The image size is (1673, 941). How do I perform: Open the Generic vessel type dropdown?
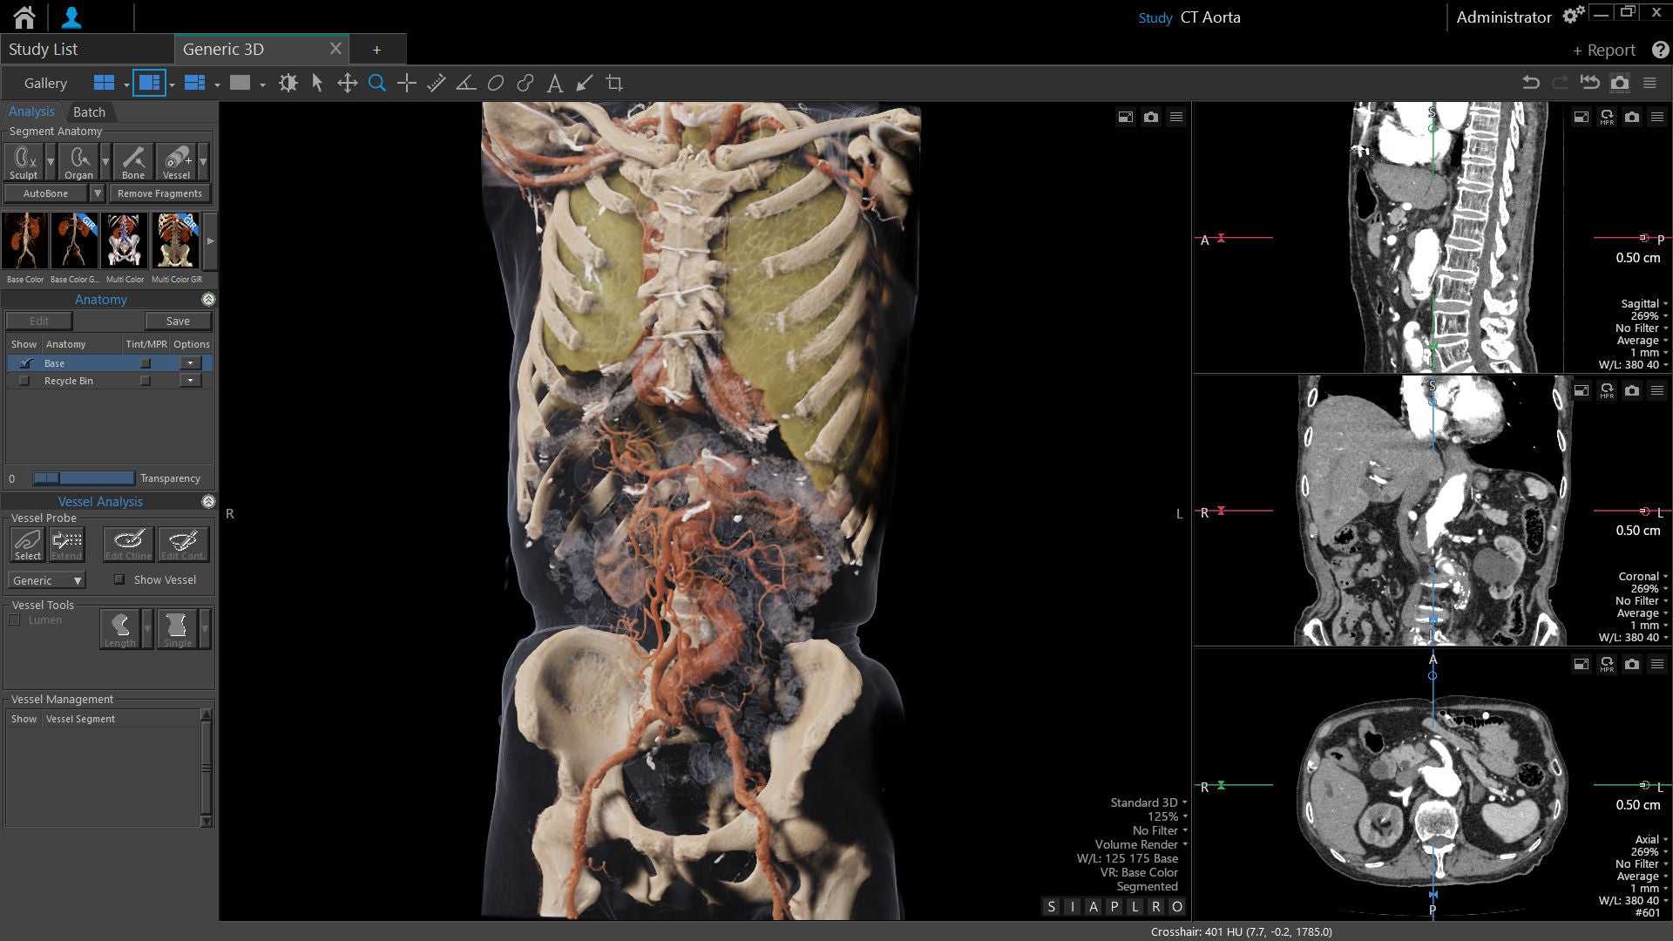(47, 580)
